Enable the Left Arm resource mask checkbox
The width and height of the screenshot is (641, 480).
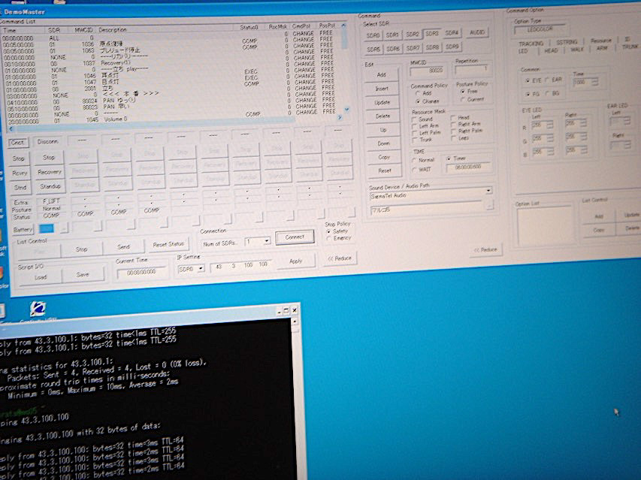[425, 126]
